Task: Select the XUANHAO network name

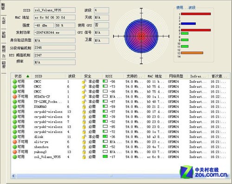Action: [40, 107]
